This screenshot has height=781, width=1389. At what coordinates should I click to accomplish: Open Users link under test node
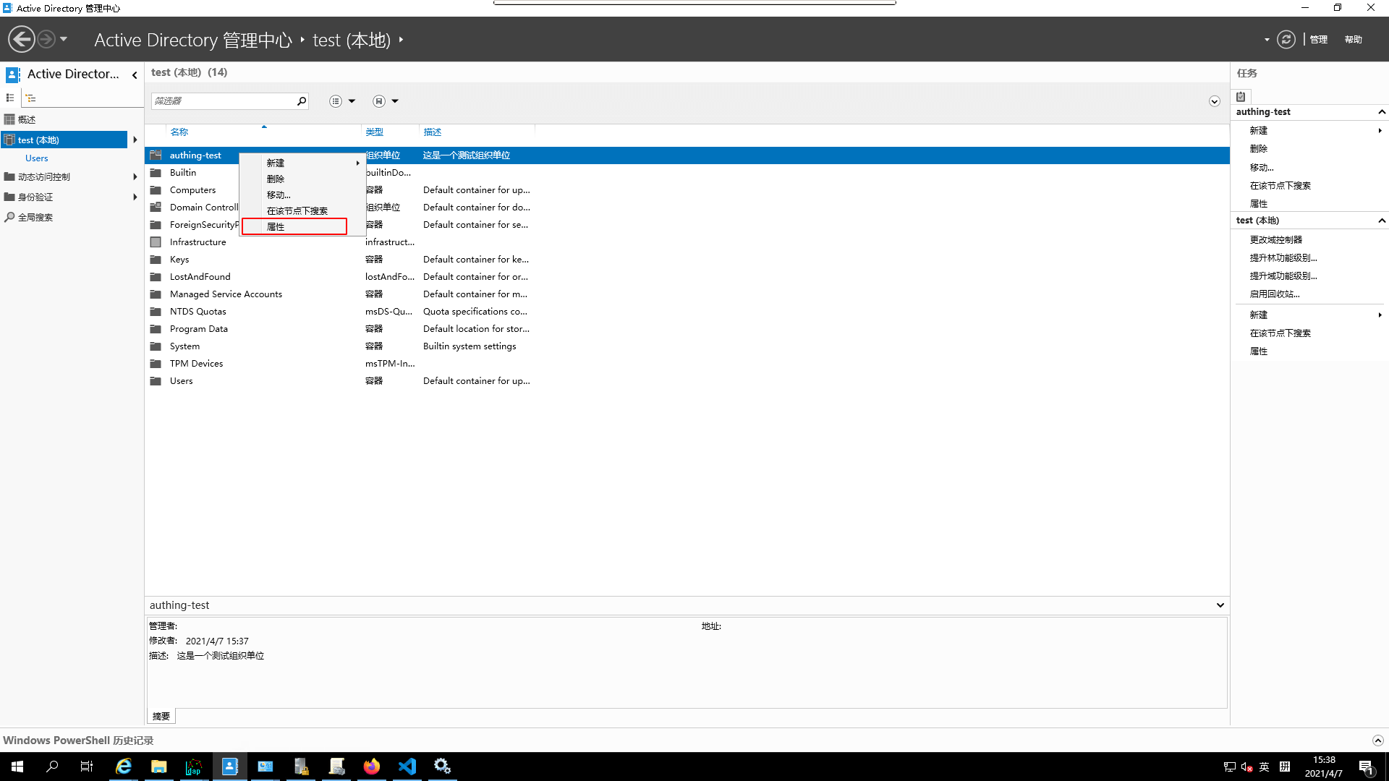[37, 158]
